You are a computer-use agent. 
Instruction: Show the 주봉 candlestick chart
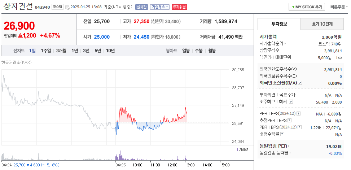[199, 51]
